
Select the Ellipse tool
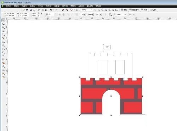(x=3, y=45)
